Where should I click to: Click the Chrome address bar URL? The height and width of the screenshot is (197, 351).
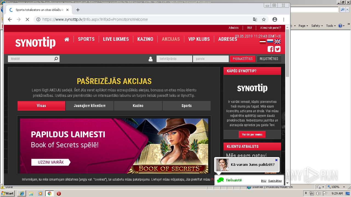[95, 19]
